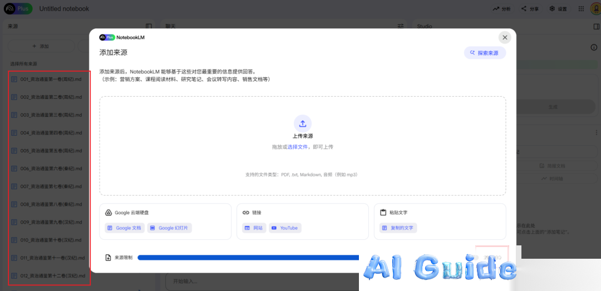Click the 添加 source button

[41, 46]
